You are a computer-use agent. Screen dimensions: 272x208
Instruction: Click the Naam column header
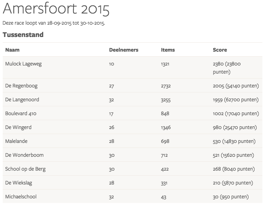12,50
